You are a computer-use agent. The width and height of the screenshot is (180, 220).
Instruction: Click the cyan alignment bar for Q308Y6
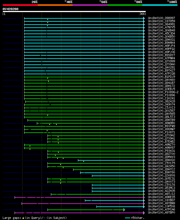click(x=118, y=176)
